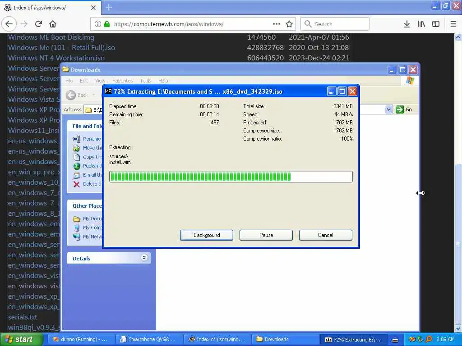Click the magnifier tray icon
The width and height of the screenshot is (462, 346).
click(429, 339)
